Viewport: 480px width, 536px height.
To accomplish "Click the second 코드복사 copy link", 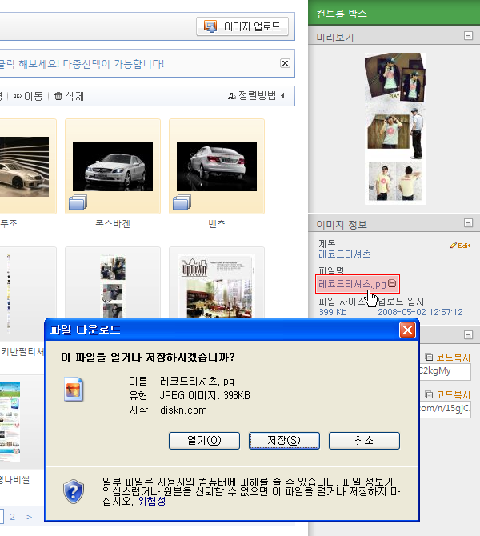I will click(448, 395).
